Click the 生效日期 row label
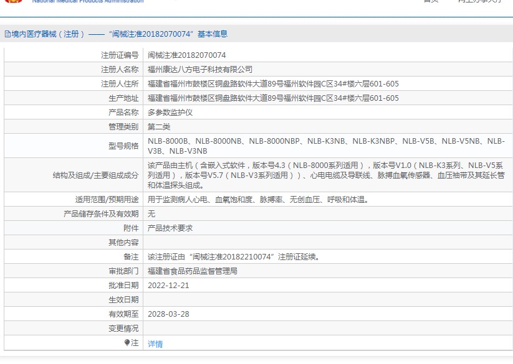 click(x=123, y=300)
